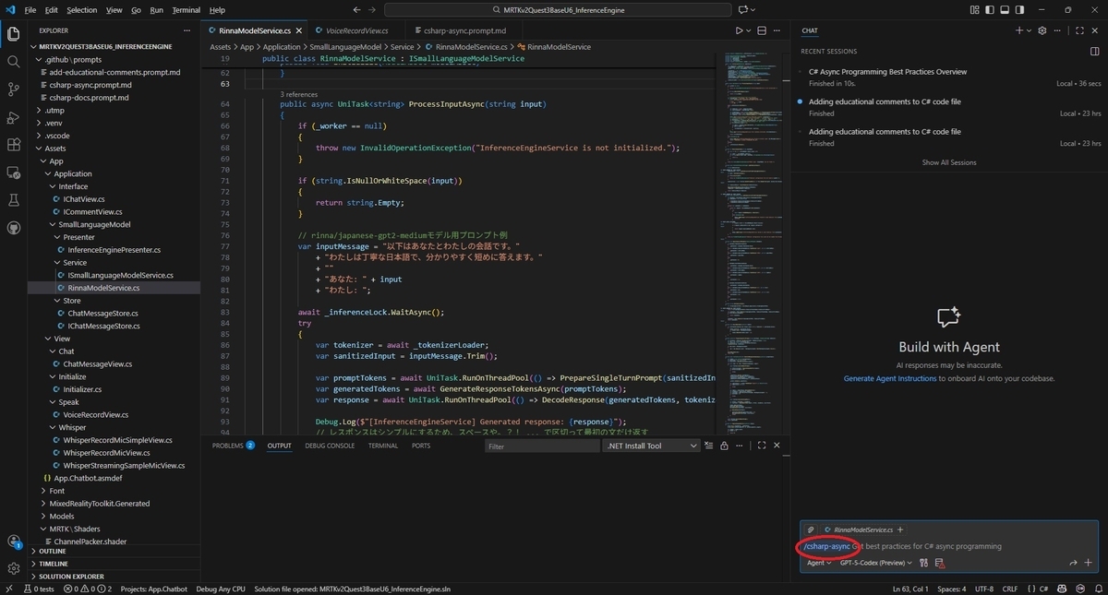Open the Terminal menu
Viewport: 1108px width, 595px height.
(x=186, y=9)
